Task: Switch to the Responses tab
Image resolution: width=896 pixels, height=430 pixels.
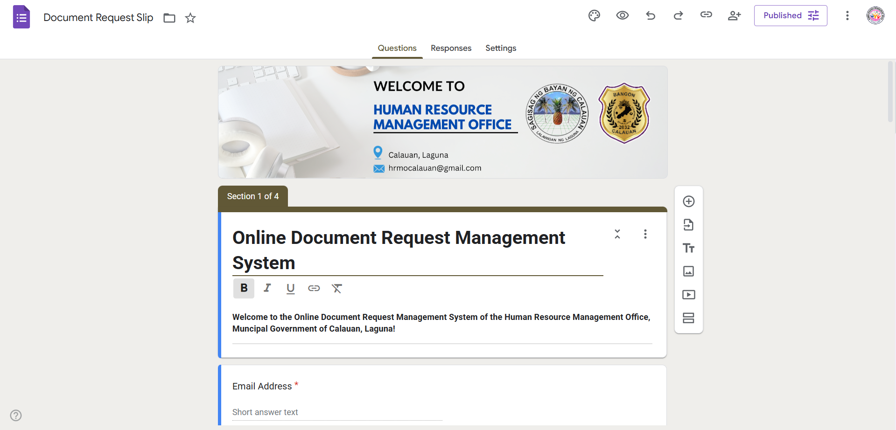Action: click(451, 48)
